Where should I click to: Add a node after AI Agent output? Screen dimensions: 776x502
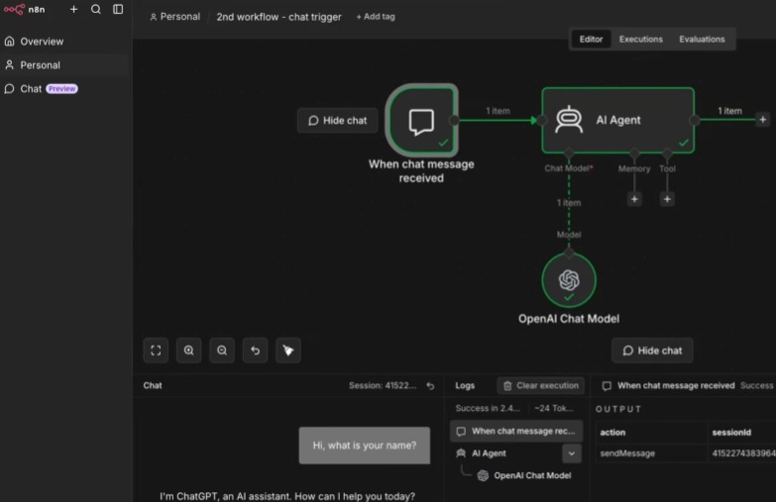tap(763, 120)
